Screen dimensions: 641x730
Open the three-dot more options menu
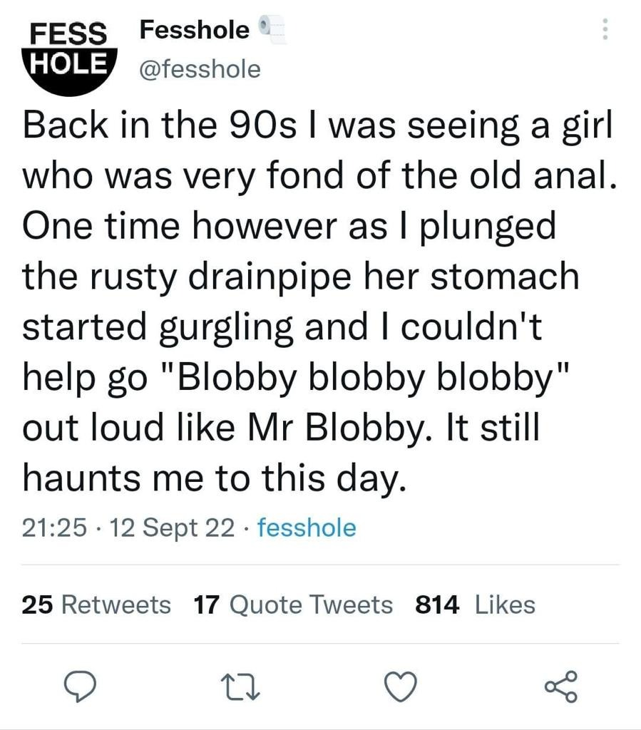coord(605,29)
